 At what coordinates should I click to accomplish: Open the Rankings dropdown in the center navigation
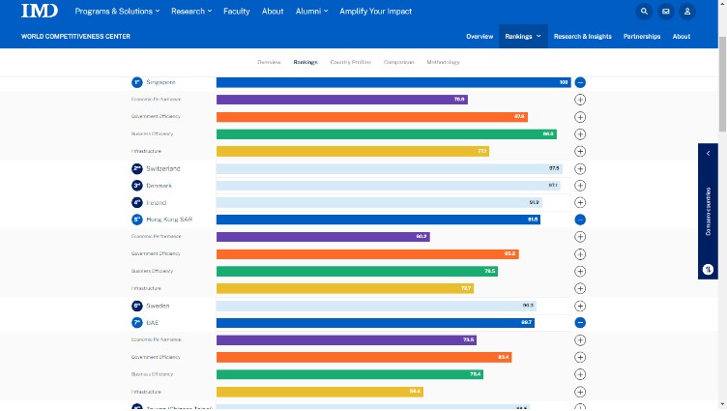(523, 36)
